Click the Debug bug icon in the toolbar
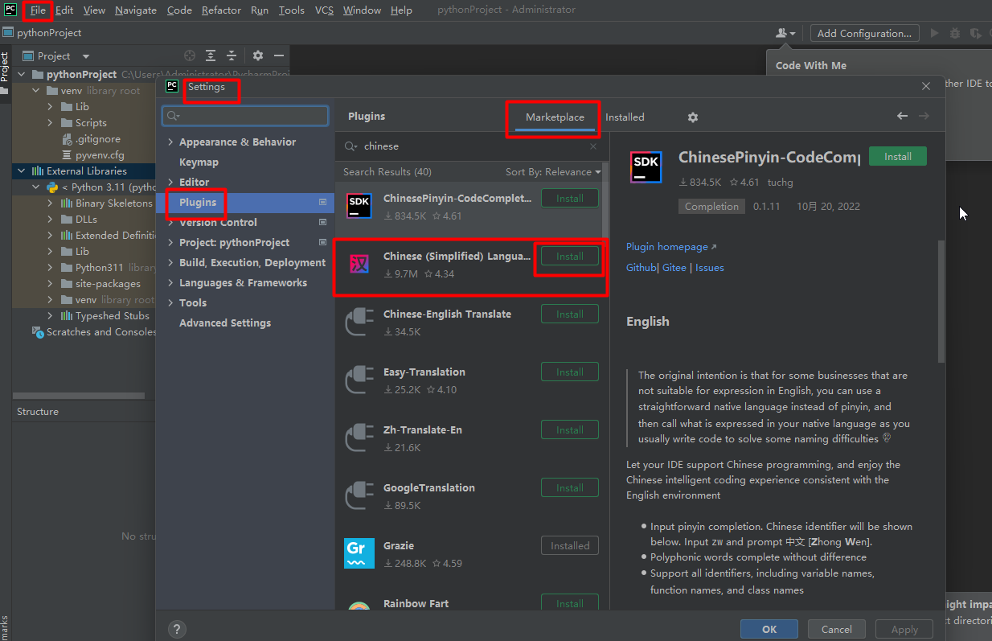Image resolution: width=992 pixels, height=641 pixels. pos(955,33)
